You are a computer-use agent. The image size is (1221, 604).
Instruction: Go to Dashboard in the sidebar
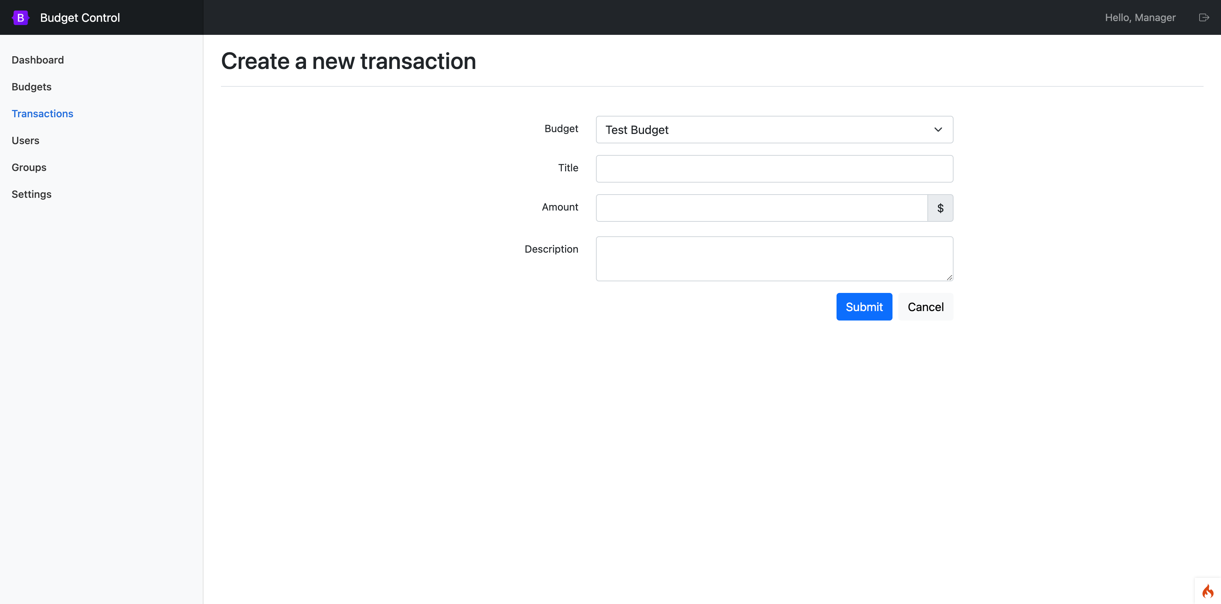point(37,60)
